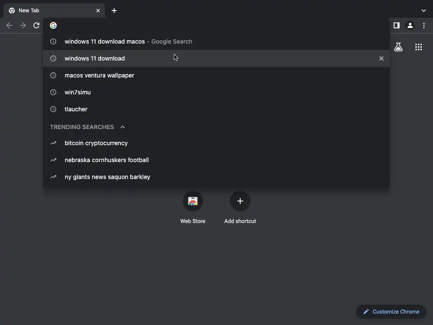This screenshot has height=325, width=433.
Task: Open the Google apps grid
Action: click(419, 47)
